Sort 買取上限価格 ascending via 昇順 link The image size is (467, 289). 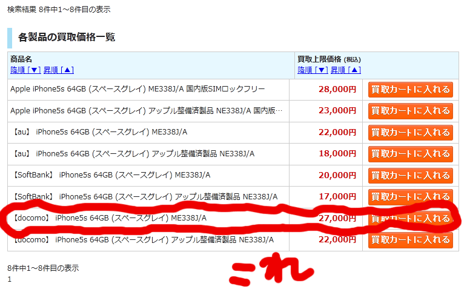[x=345, y=70]
